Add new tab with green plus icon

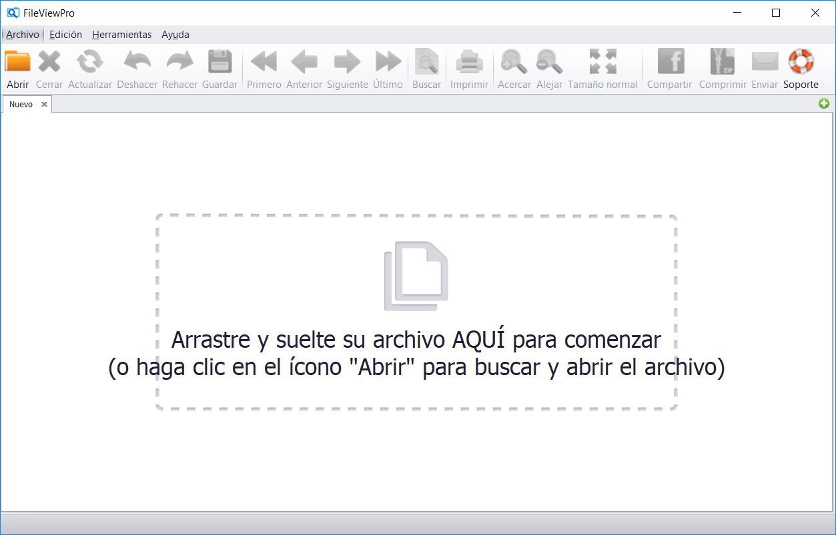click(x=825, y=103)
